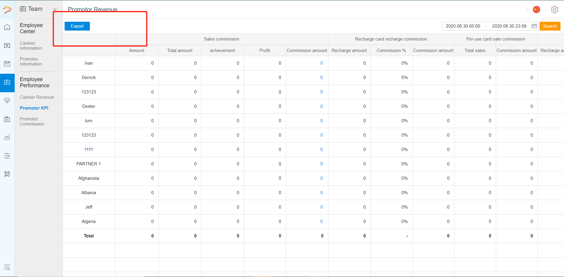
Task: Click the Recharge card recharge commission header
Action: pos(391,39)
